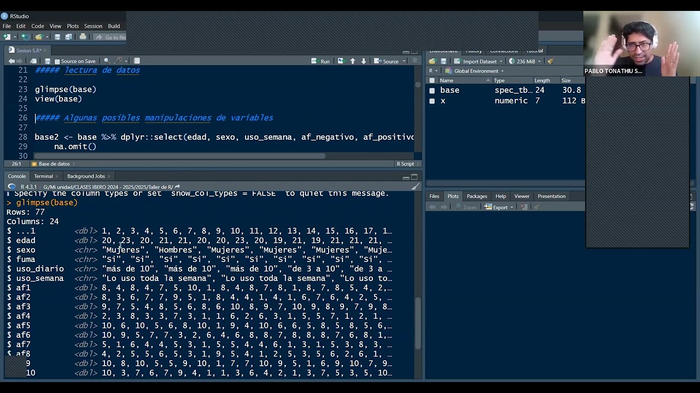Open the R language dropdown
Screen dimensions: 700x393
click(x=434, y=71)
